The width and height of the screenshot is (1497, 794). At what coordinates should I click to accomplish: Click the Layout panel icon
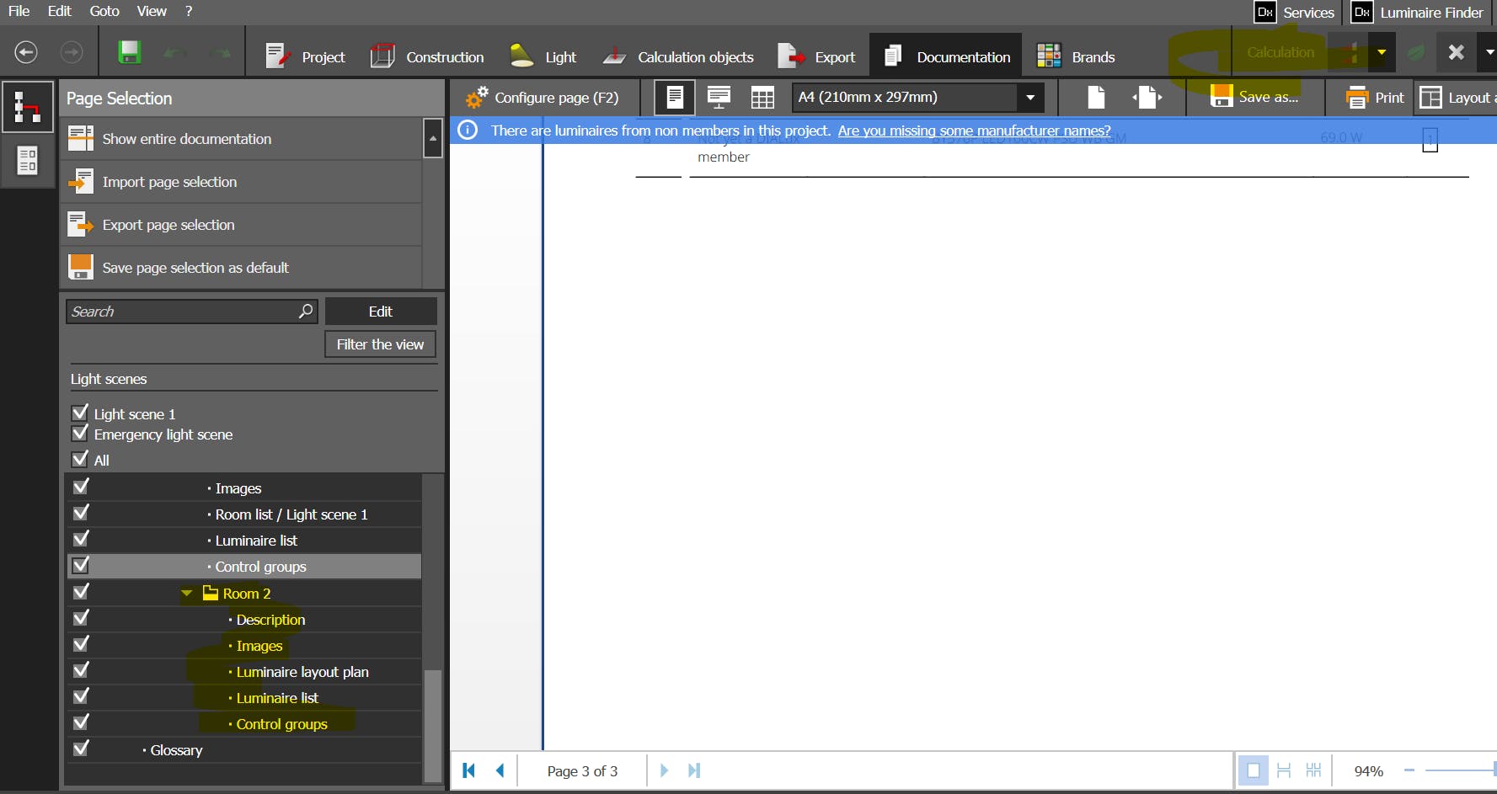click(1430, 98)
